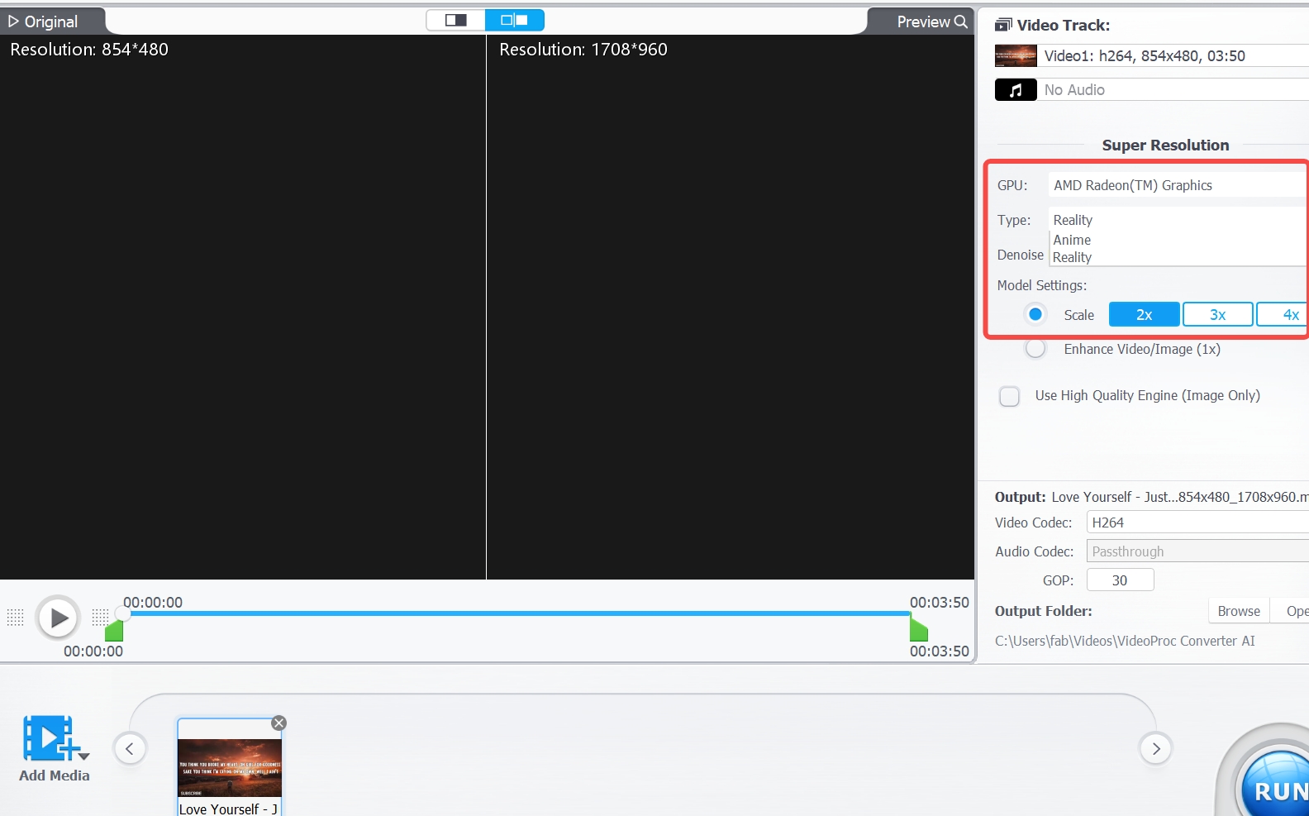Image resolution: width=1309 pixels, height=816 pixels.
Task: Click the Video Track icon in header
Action: coord(1003,25)
